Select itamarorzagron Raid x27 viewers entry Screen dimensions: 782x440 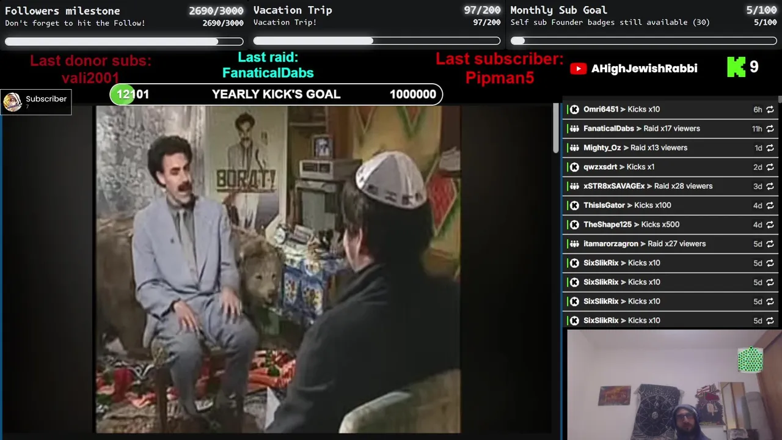671,244
